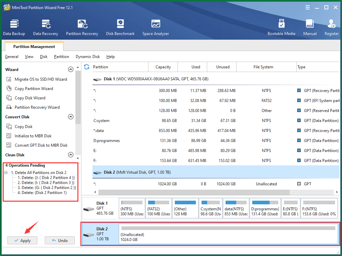Screen dimensions: 342x256
Task: Open the Dynamic Disk menu
Action: [88, 57]
